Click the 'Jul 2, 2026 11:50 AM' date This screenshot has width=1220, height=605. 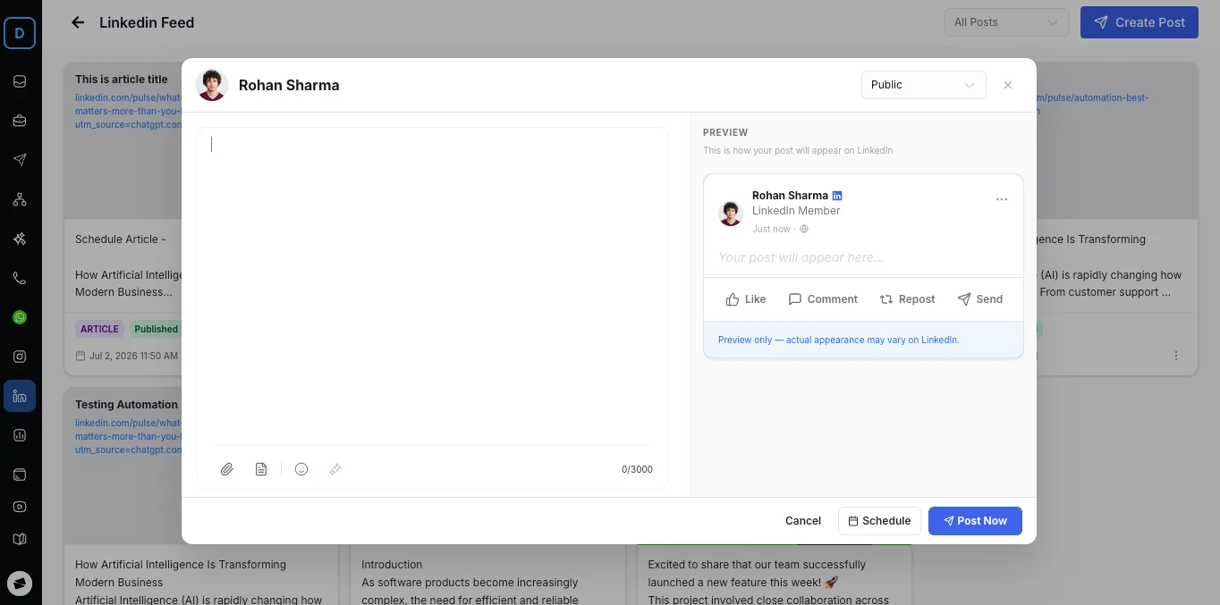[x=133, y=356]
